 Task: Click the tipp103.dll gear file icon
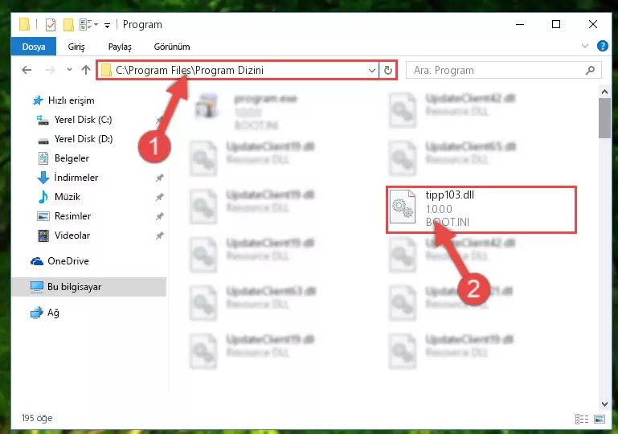403,207
